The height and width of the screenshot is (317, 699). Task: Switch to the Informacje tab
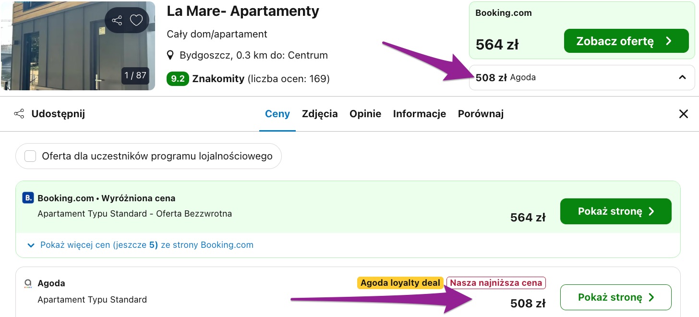click(x=419, y=113)
